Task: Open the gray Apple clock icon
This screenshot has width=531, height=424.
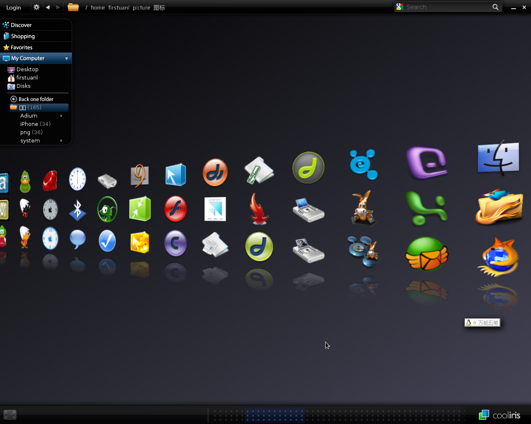Action: (50, 210)
